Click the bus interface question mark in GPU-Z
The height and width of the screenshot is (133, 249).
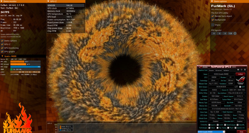[x=245, y=93]
